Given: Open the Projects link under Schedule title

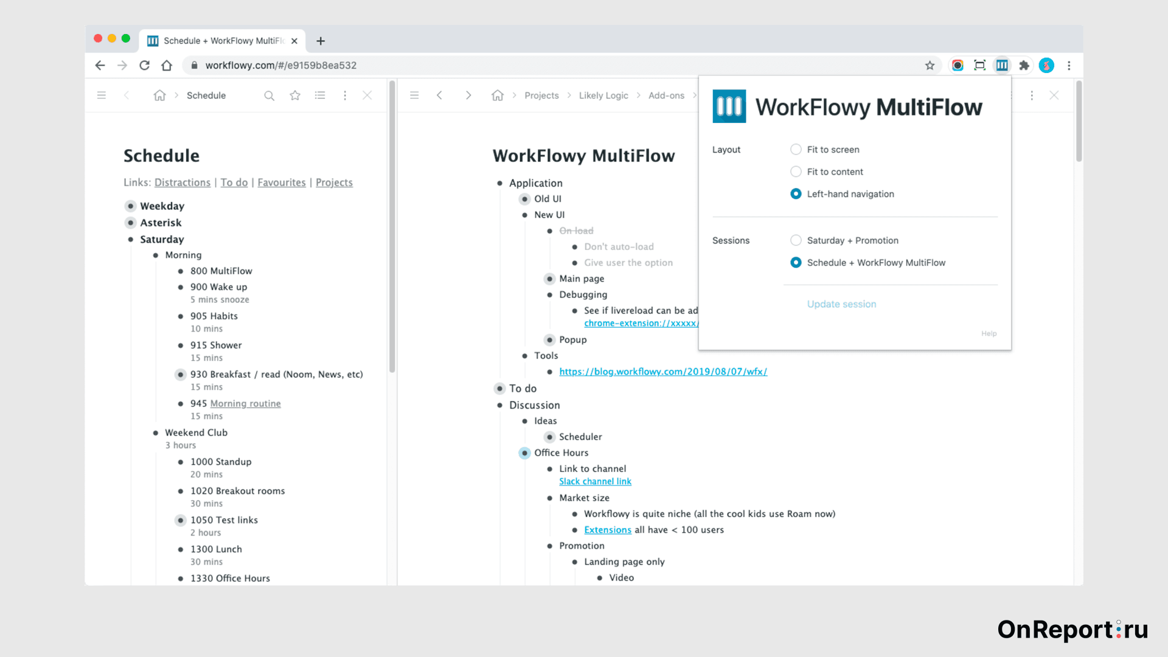Looking at the screenshot, I should pos(334,182).
